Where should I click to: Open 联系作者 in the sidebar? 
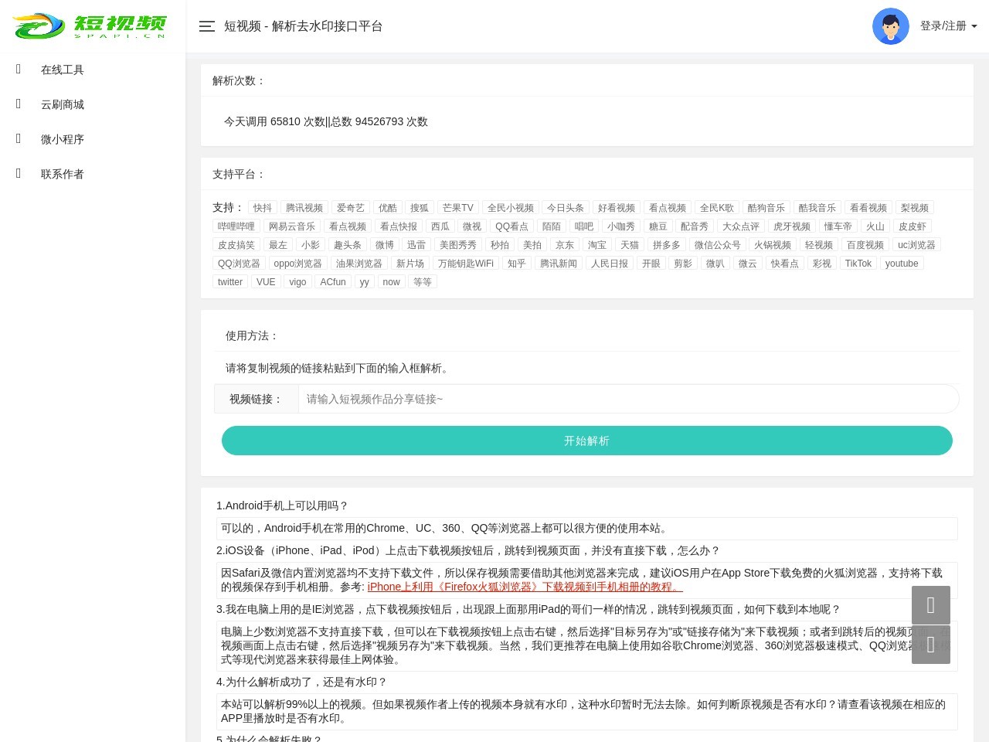[62, 174]
